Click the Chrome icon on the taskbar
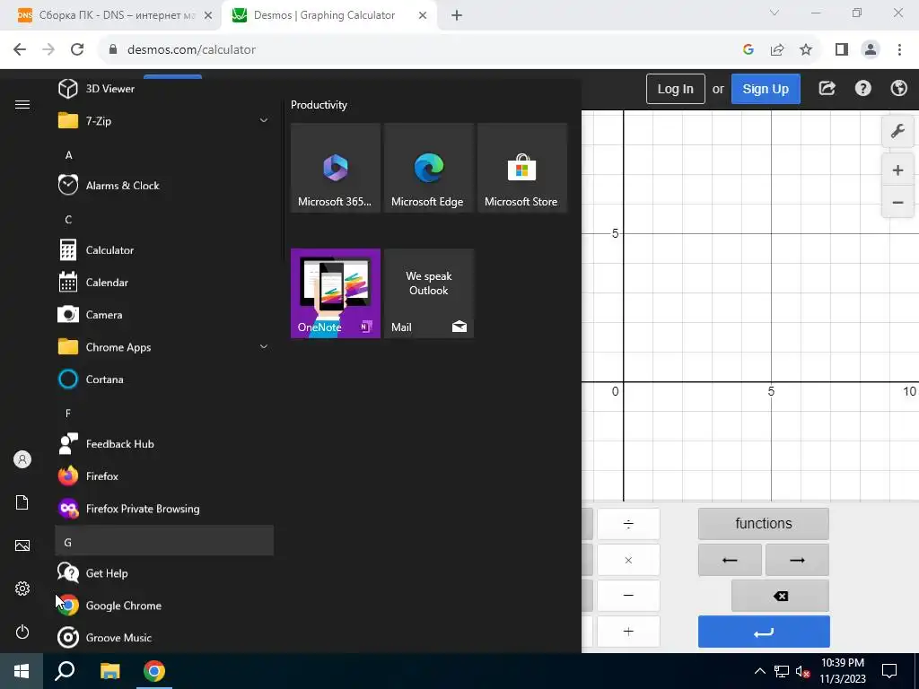 tap(154, 671)
